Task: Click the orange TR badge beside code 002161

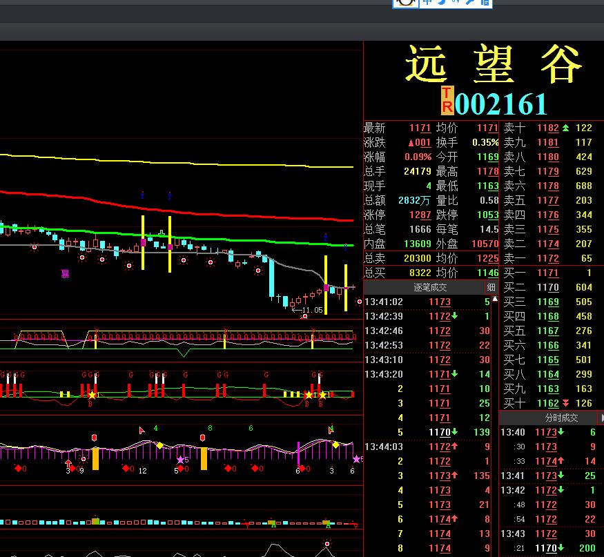Action: pos(447,100)
